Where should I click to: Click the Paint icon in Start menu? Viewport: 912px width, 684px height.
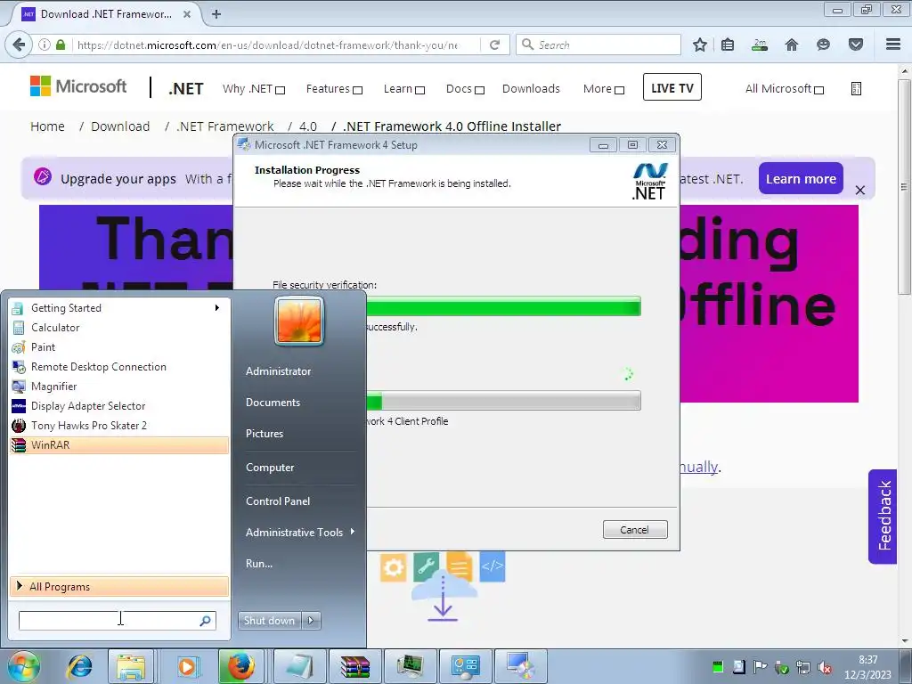point(19,347)
